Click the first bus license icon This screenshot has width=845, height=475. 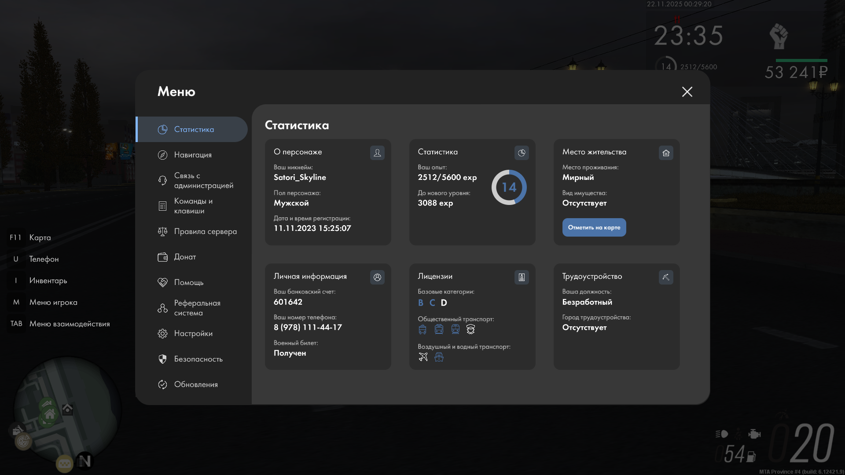pos(422,329)
